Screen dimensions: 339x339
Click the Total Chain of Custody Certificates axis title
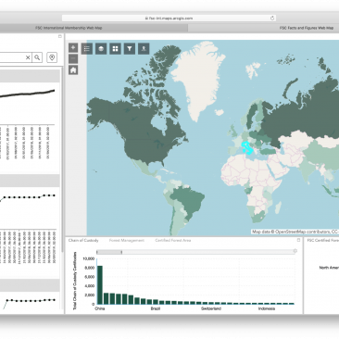[74, 281]
